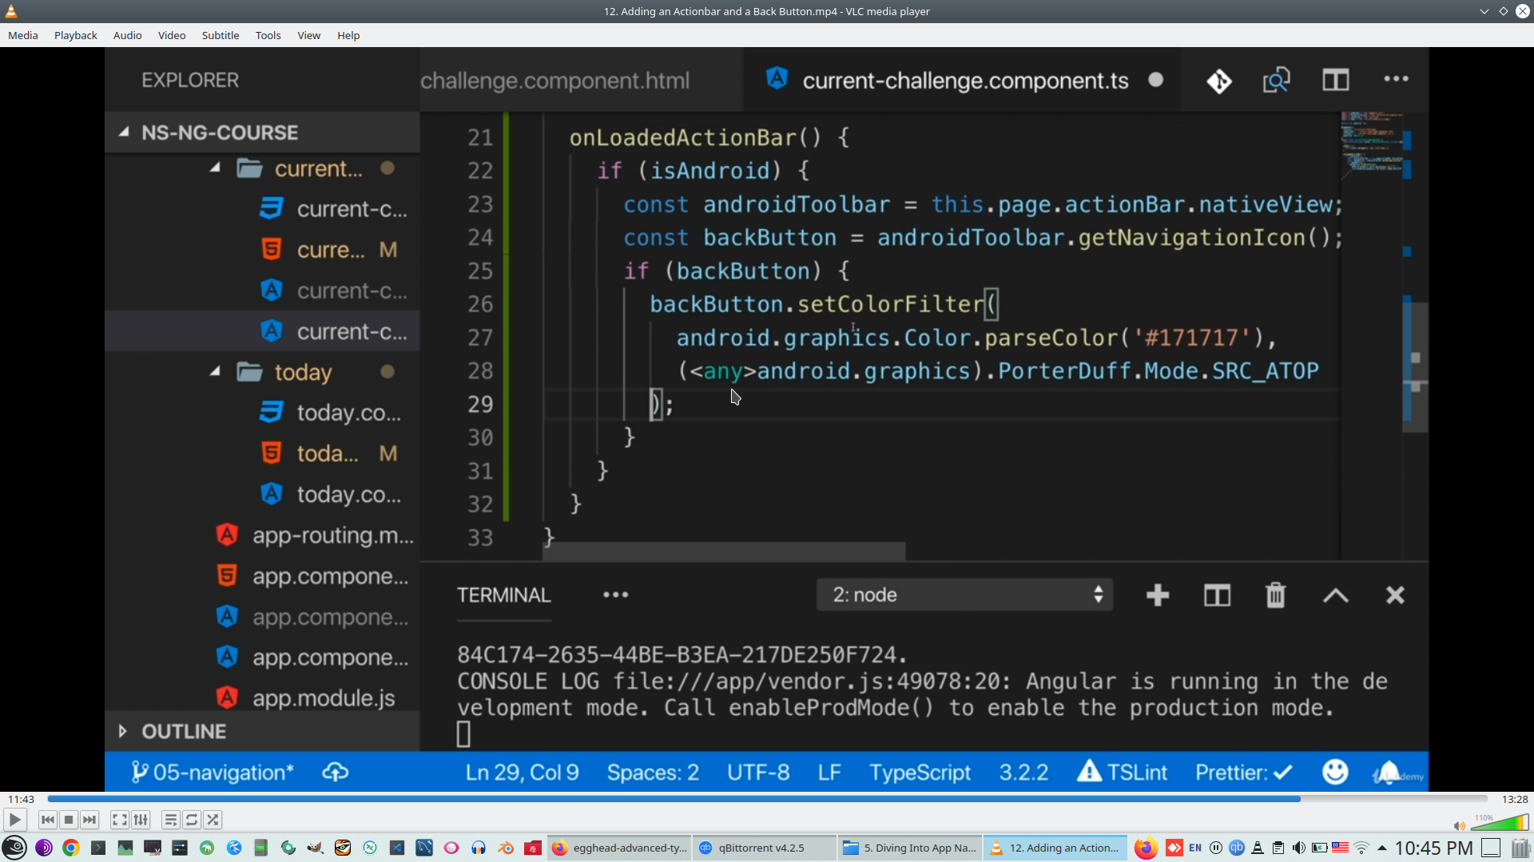Click the split editor icon
The height and width of the screenshot is (862, 1534).
1335,80
